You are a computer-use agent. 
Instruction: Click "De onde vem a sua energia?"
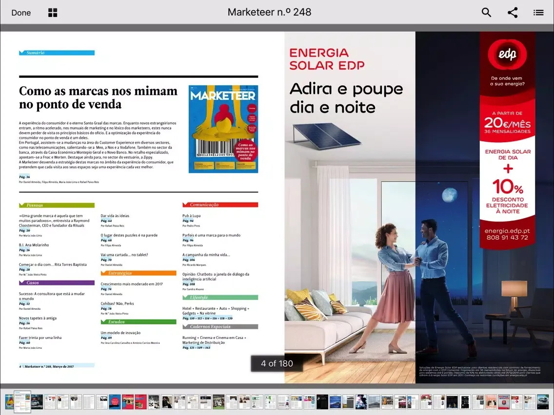[x=507, y=81]
